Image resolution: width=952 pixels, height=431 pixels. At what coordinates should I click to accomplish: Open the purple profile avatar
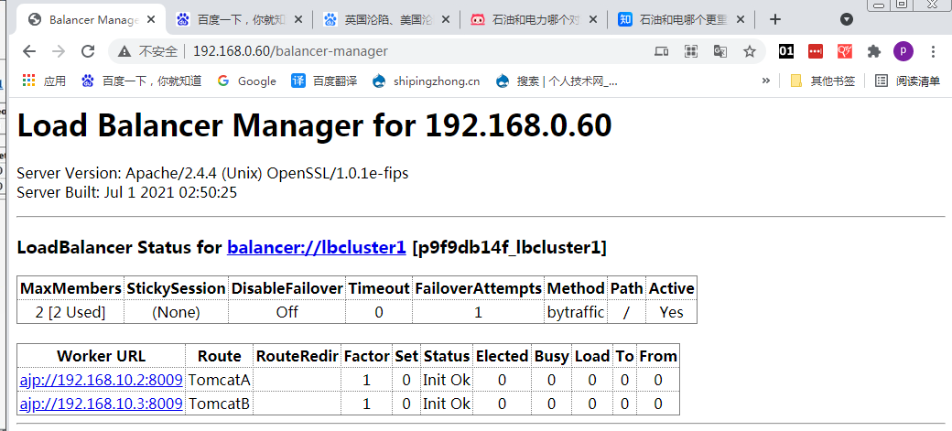[903, 51]
